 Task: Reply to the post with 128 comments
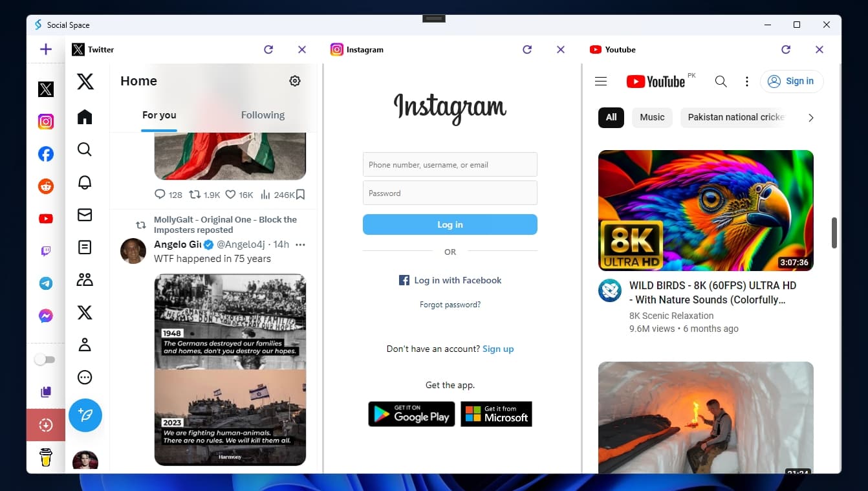coord(168,195)
